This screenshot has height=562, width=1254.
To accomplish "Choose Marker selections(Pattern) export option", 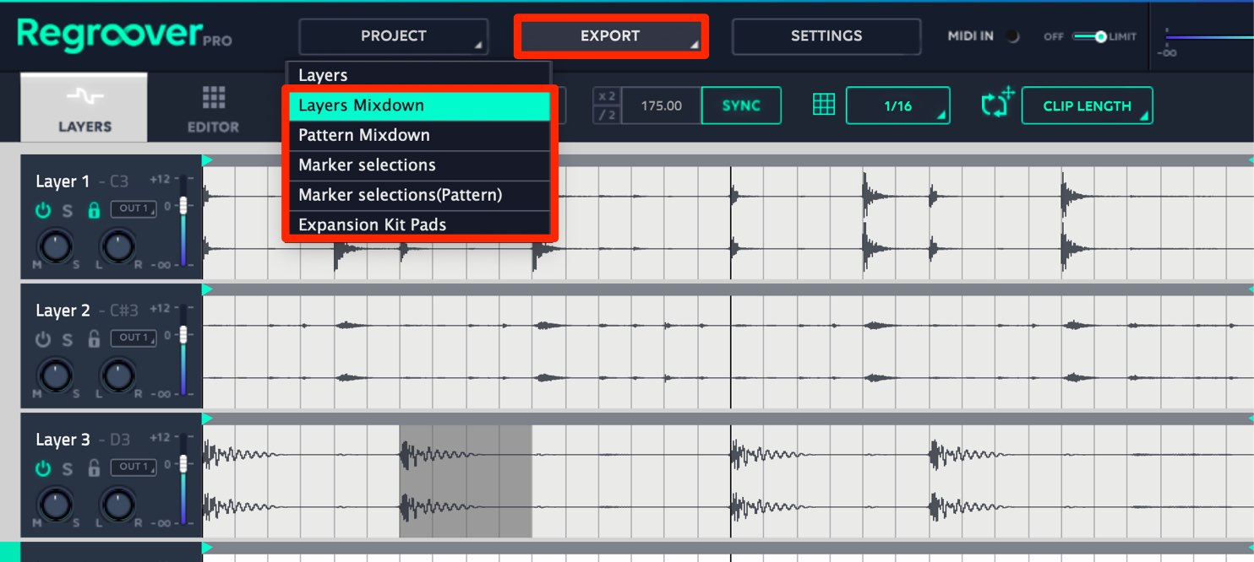I will click(418, 195).
